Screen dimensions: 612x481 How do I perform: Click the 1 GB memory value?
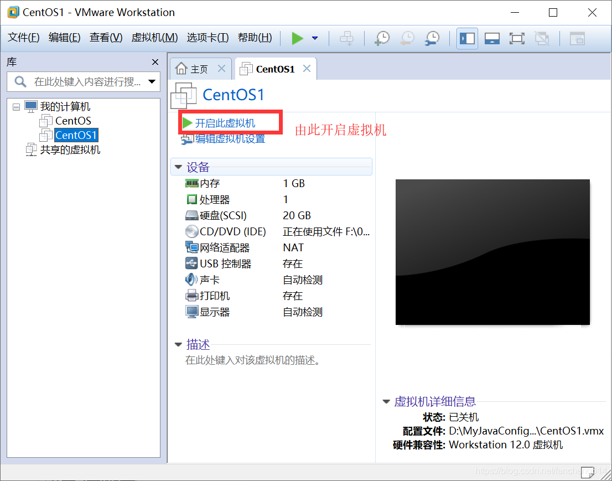[x=293, y=184]
